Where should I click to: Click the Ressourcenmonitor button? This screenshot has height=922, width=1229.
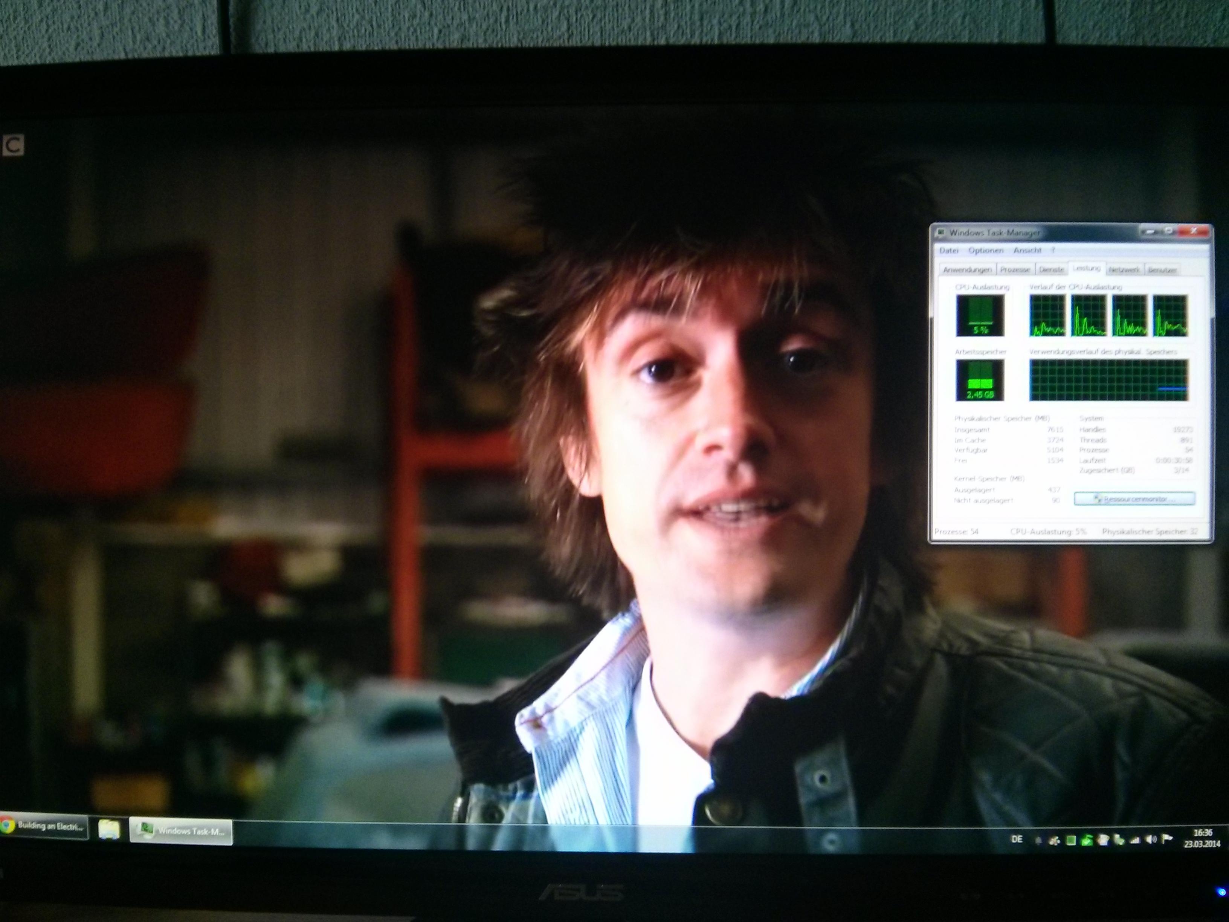(1134, 499)
